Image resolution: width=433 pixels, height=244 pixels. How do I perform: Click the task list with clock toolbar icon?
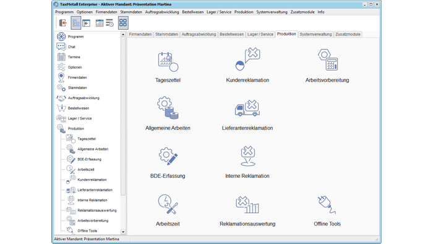tap(109, 23)
